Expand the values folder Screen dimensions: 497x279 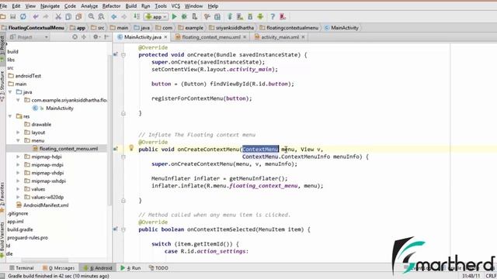click(18, 189)
